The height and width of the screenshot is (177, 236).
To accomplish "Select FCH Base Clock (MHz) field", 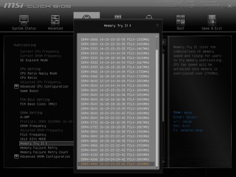I will (38, 104).
